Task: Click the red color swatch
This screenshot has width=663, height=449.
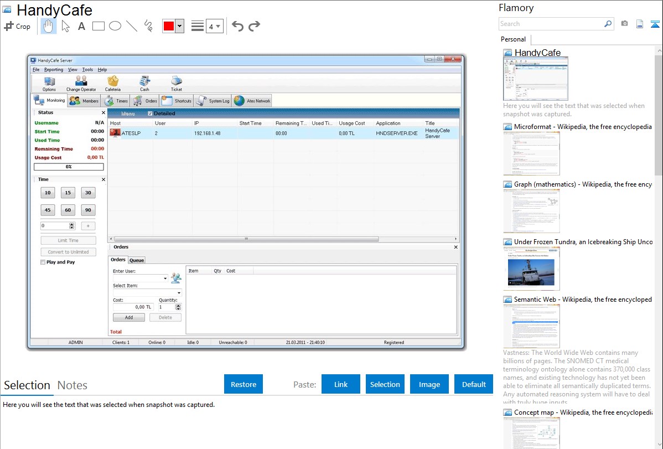Action: pyautogui.click(x=169, y=26)
